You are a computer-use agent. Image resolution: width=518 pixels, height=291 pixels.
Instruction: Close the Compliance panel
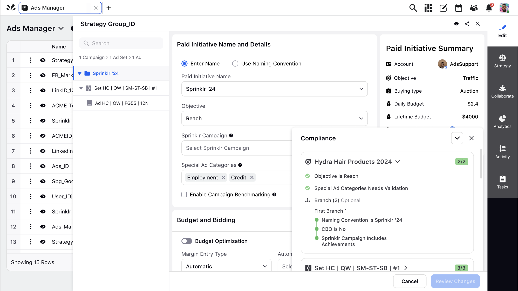tap(472, 138)
